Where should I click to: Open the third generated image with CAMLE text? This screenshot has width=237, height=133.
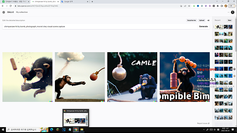click(x=132, y=77)
